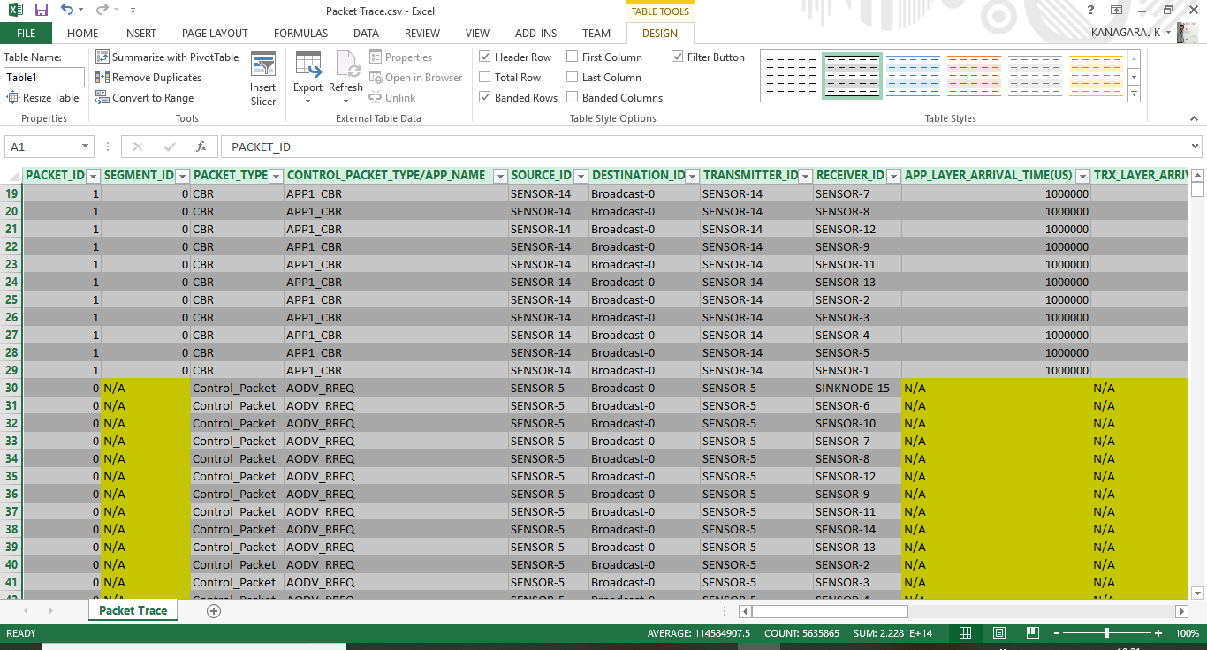The image size is (1207, 650).
Task: Click the New Sheet plus button
Action: [x=213, y=609]
